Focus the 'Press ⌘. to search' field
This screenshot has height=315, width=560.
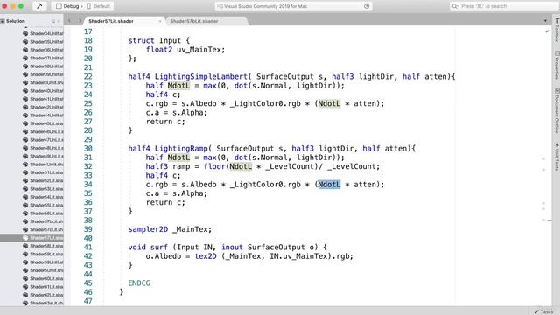tap(504, 6)
